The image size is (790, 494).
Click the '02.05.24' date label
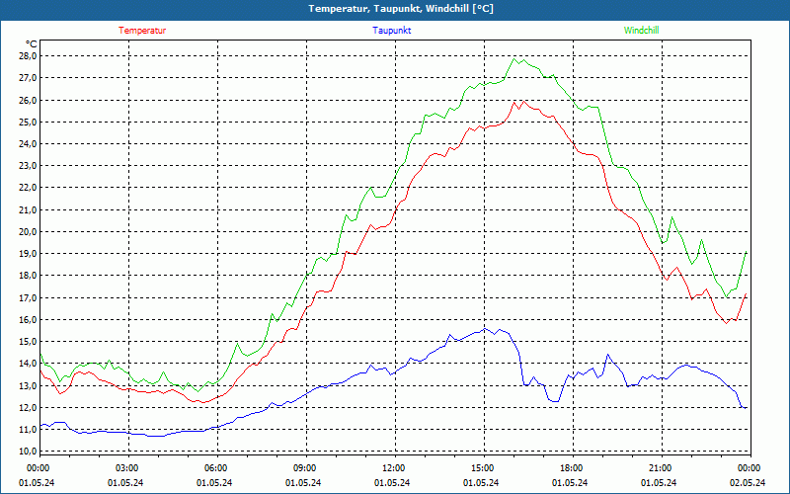748,483
